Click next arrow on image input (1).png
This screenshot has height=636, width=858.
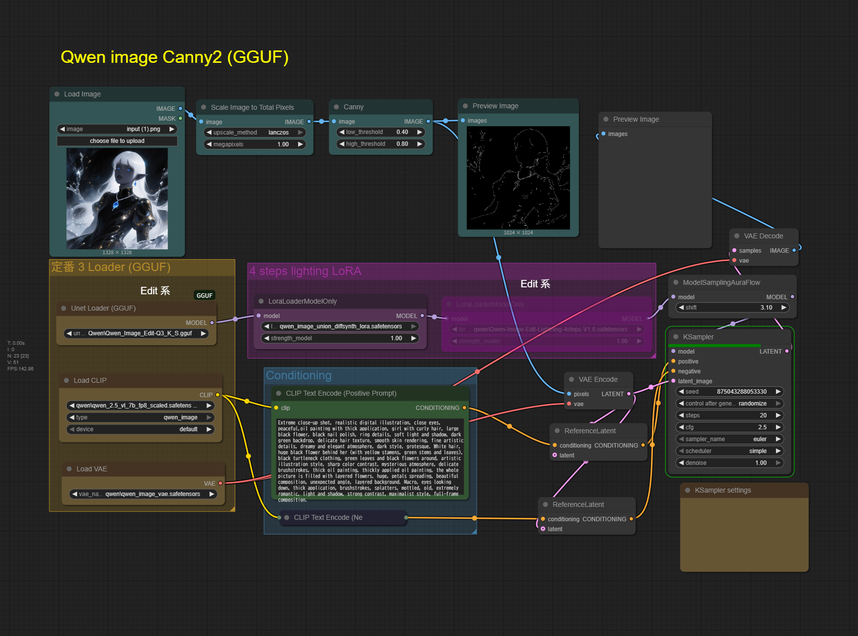pos(172,129)
